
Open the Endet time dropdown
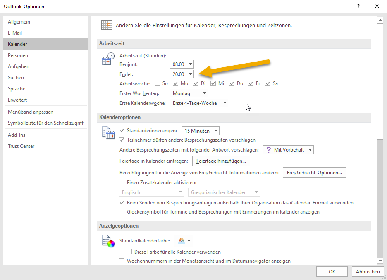(182, 74)
